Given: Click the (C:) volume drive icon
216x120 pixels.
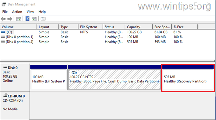Looking at the screenshot, I should tap(3, 32).
